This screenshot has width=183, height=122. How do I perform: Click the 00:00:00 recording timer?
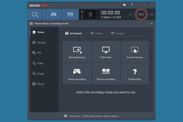110,13
